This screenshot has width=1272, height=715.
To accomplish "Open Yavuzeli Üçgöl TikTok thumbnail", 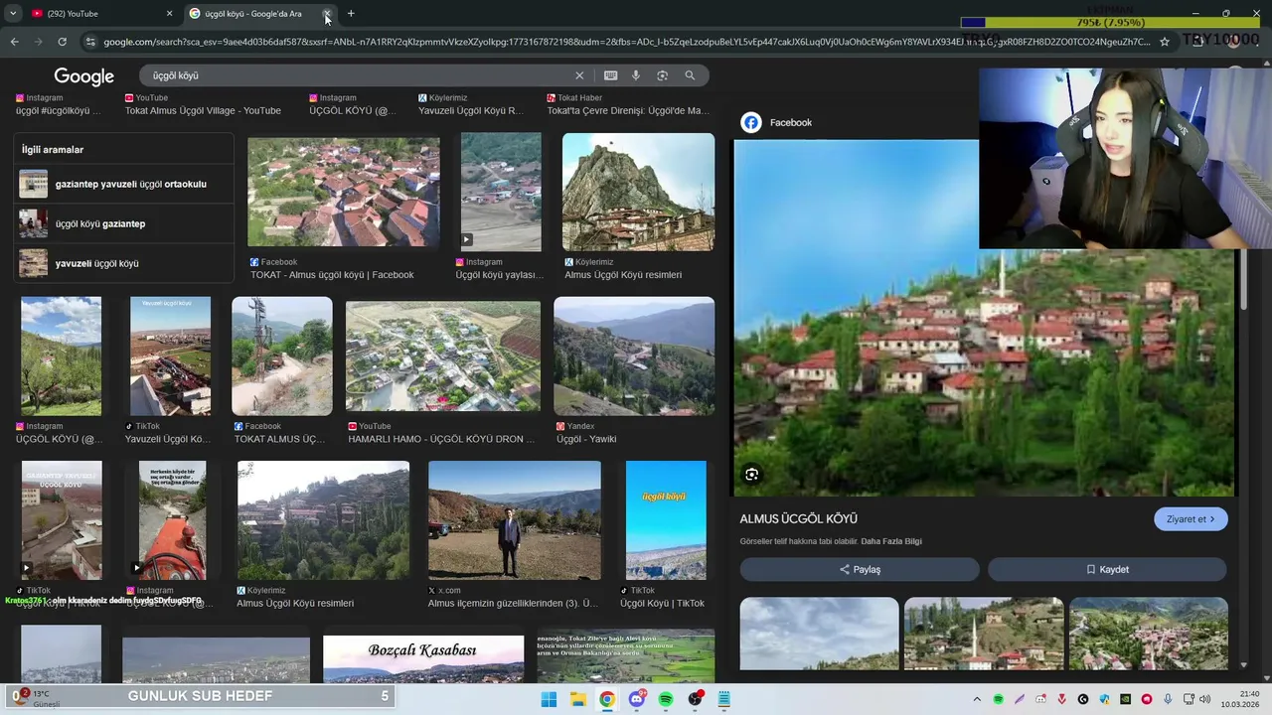I will (x=170, y=357).
